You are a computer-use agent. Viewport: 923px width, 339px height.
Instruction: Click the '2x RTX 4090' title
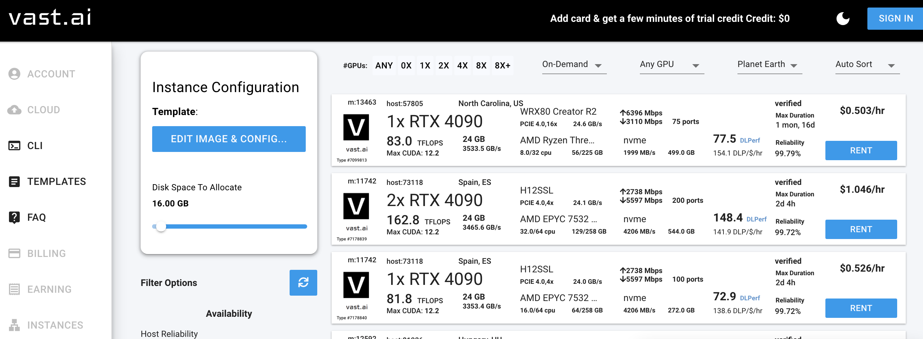435,200
